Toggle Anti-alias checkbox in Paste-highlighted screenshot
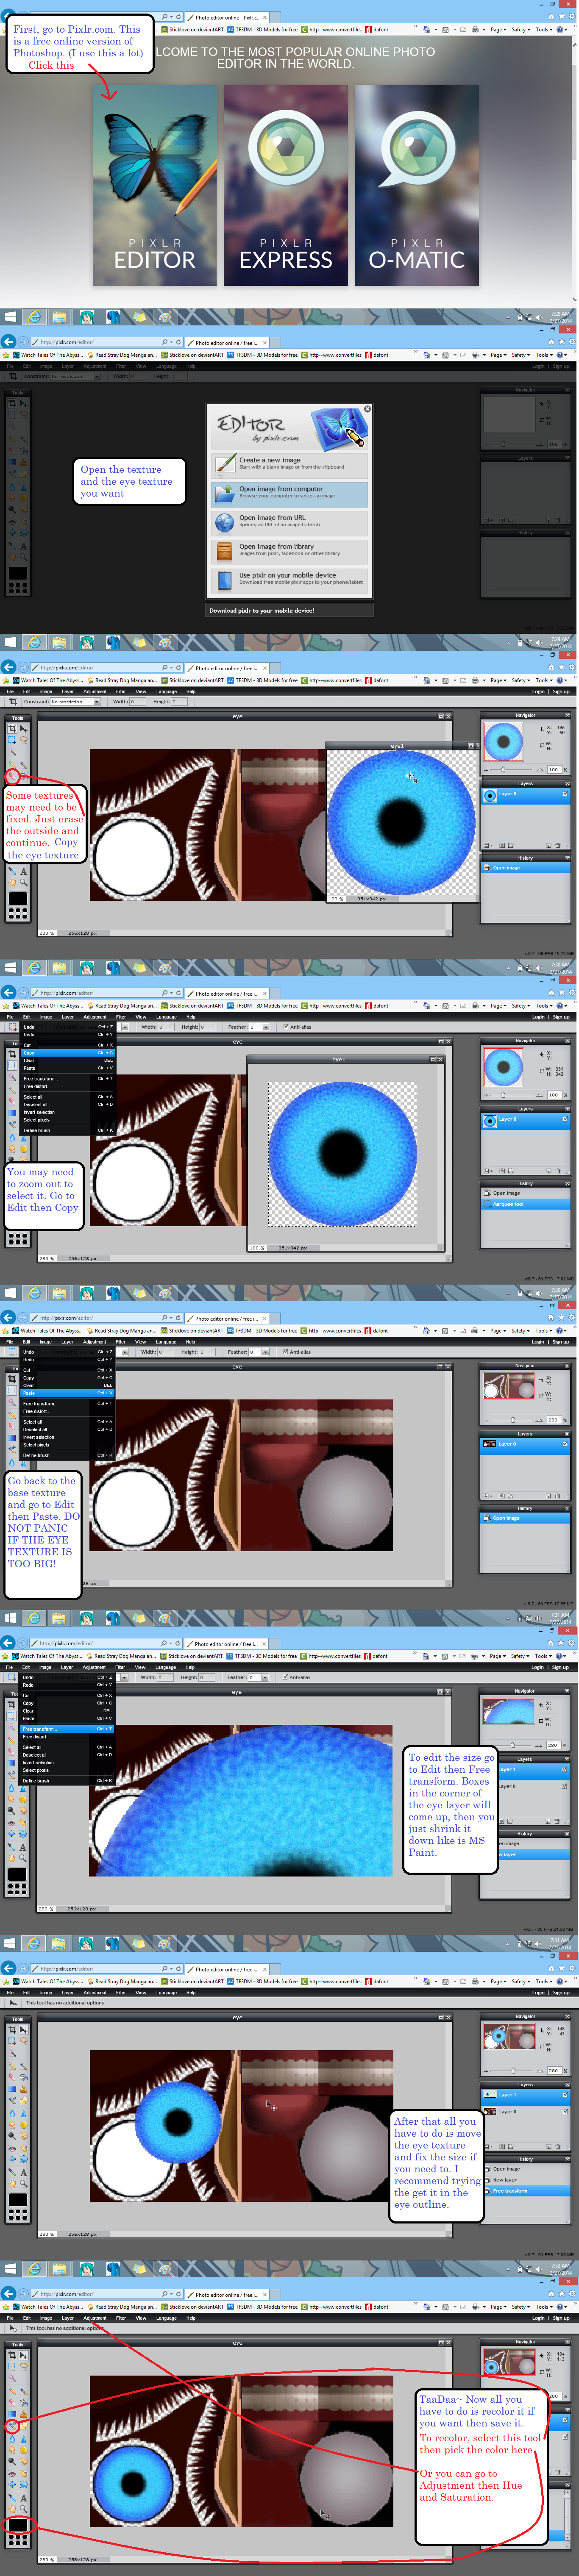 286,1352
